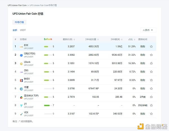Click the ZT exchange logo
Screen dimensions: 169x131
pos(21,106)
